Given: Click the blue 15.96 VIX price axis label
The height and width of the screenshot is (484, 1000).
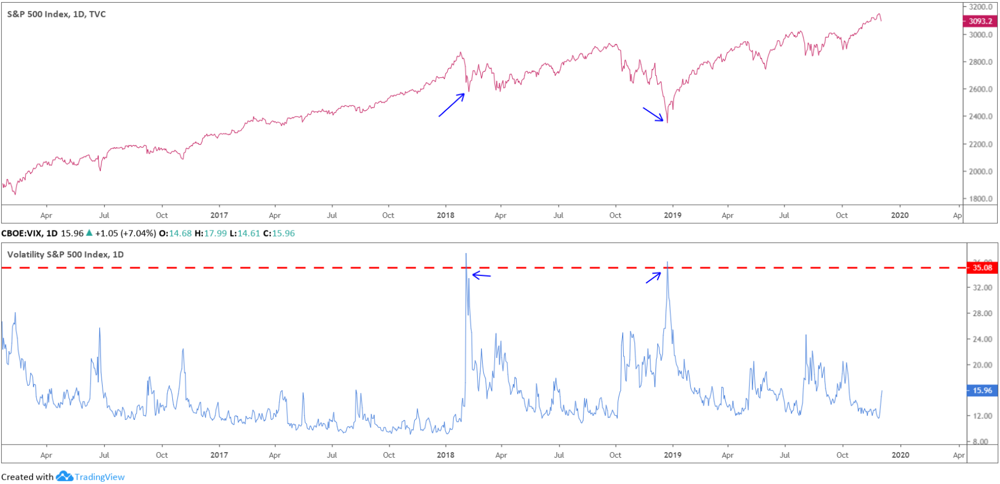Looking at the screenshot, I should click(x=982, y=391).
